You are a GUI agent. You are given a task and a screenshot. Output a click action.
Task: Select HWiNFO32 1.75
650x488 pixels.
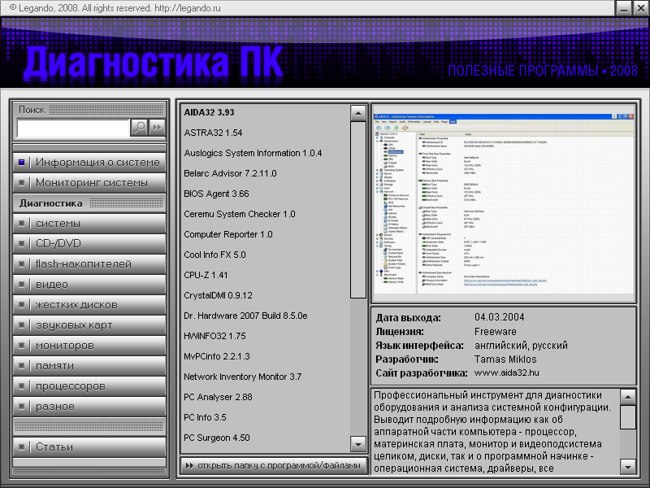click(x=214, y=336)
